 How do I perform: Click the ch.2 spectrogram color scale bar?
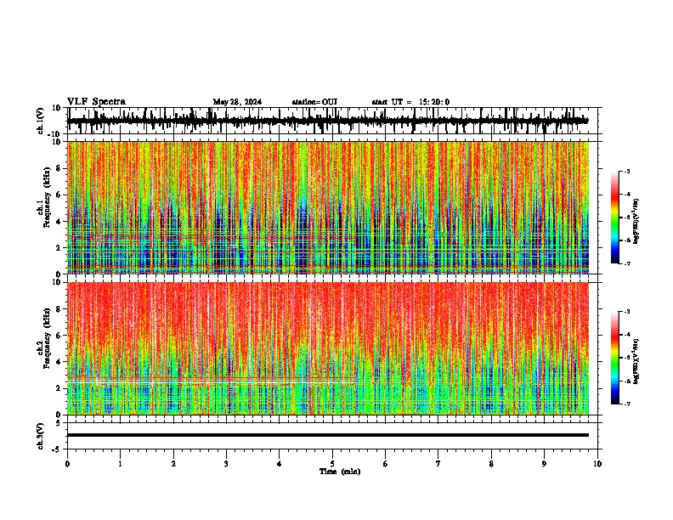pyautogui.click(x=615, y=358)
